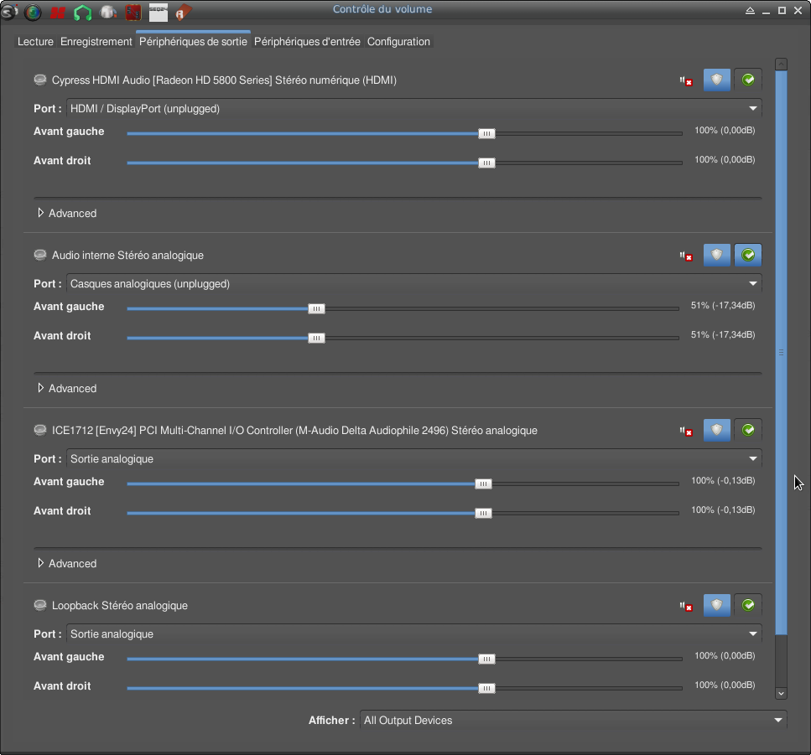Click the silver headset sphere icon in title bar
This screenshot has width=811, height=755.
107,12
